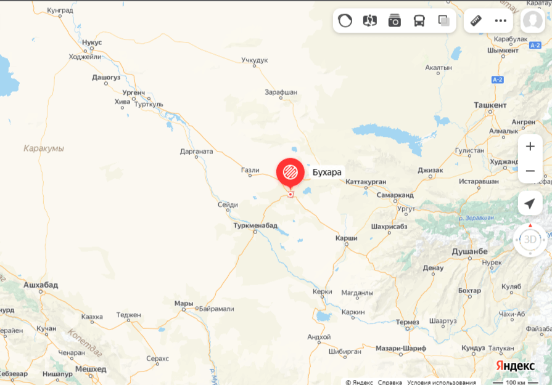
Task: Zoom out with the minus button
Action: click(530, 171)
